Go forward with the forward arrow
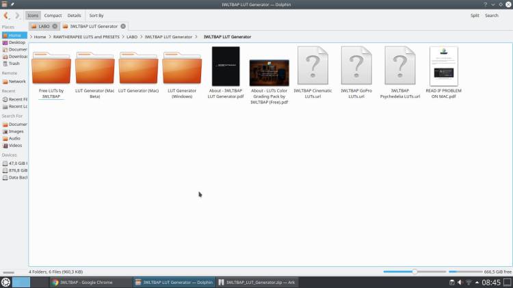The image size is (513, 288). (17, 15)
